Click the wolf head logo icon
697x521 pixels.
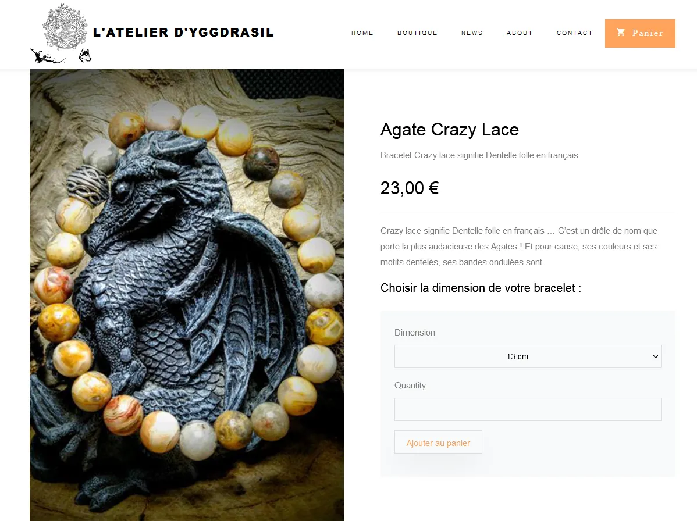[85, 56]
